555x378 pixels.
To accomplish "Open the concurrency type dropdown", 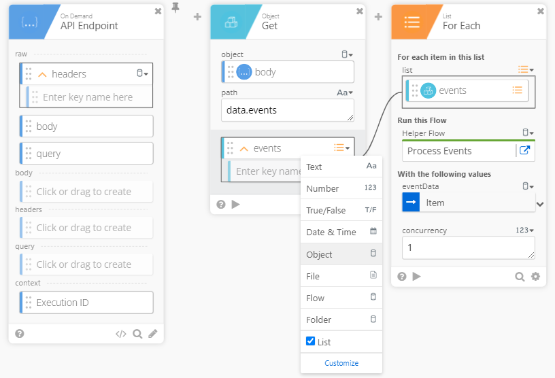I will point(524,230).
